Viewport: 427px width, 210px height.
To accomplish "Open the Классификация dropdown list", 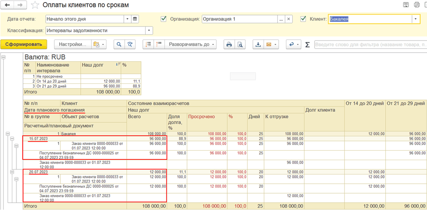I will (x=149, y=31).
